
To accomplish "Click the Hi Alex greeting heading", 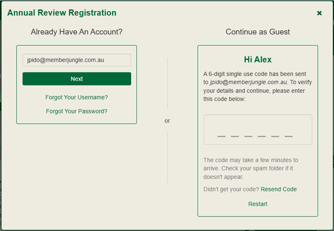I will [x=258, y=60].
